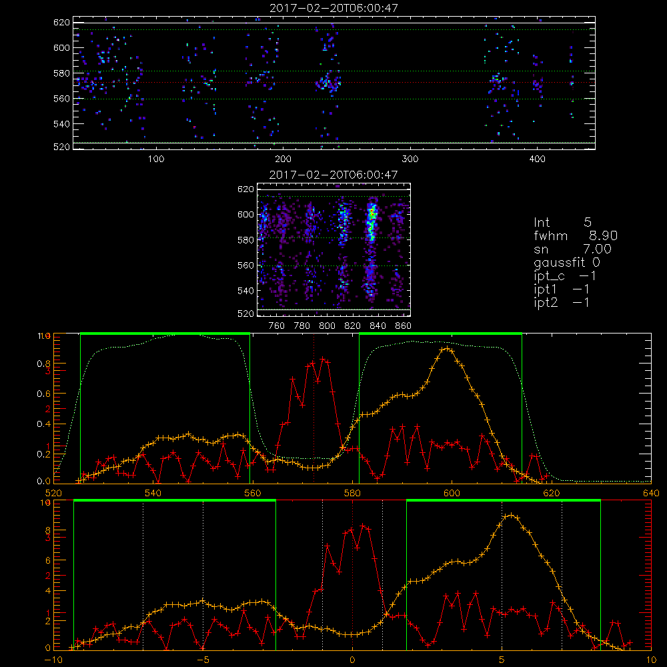Screen dimensions: 667x667
Task: Click y-axis label 0.6 of the upper profile plot
Action: [x=43, y=394]
